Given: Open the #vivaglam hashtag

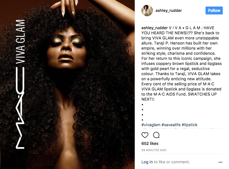Looking at the screenshot, I should point(151,125).
